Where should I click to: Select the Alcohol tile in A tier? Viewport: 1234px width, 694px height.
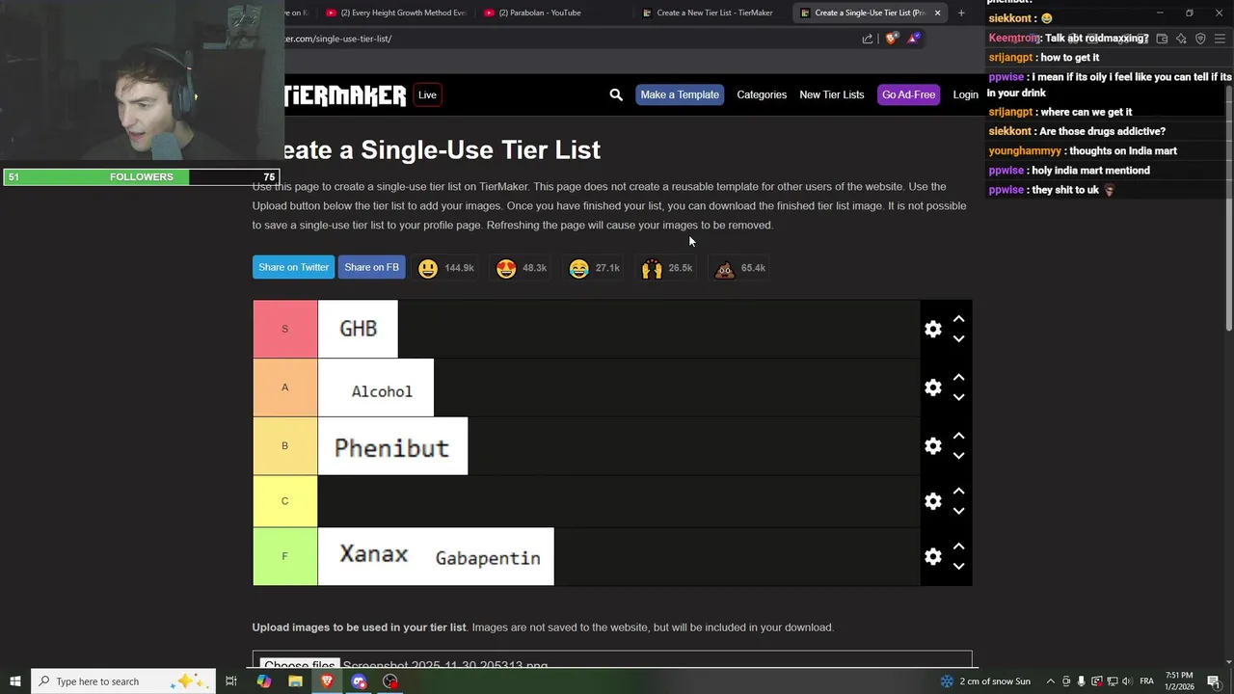coord(376,387)
